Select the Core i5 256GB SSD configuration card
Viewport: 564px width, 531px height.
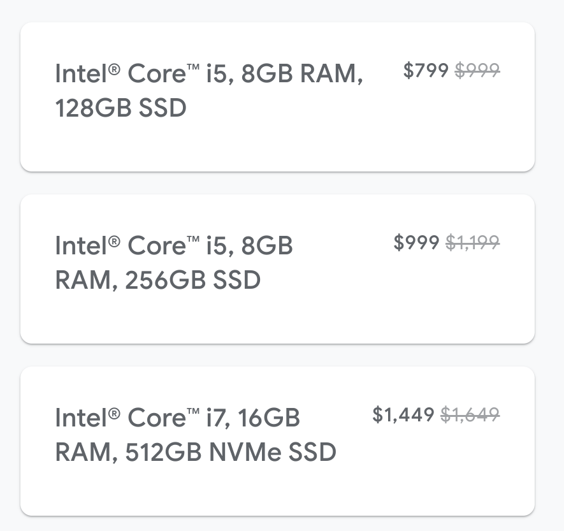coord(277,269)
